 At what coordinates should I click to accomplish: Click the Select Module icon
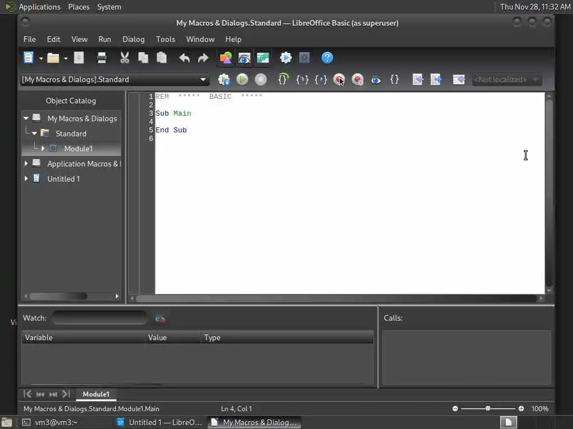[x=304, y=58]
